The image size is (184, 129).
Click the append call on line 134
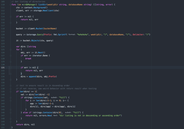(x=32, y=76)
